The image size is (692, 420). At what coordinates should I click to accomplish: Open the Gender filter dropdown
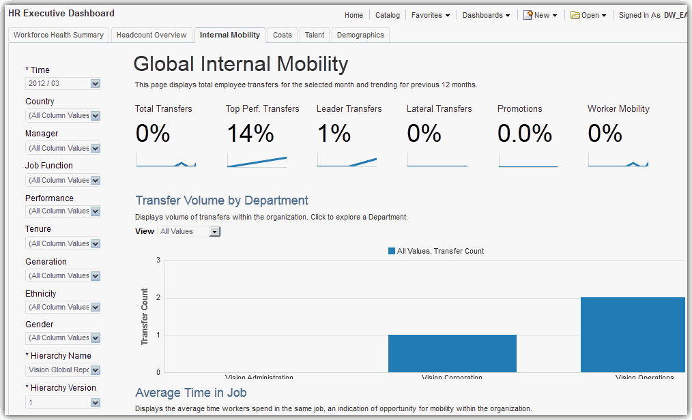click(96, 338)
